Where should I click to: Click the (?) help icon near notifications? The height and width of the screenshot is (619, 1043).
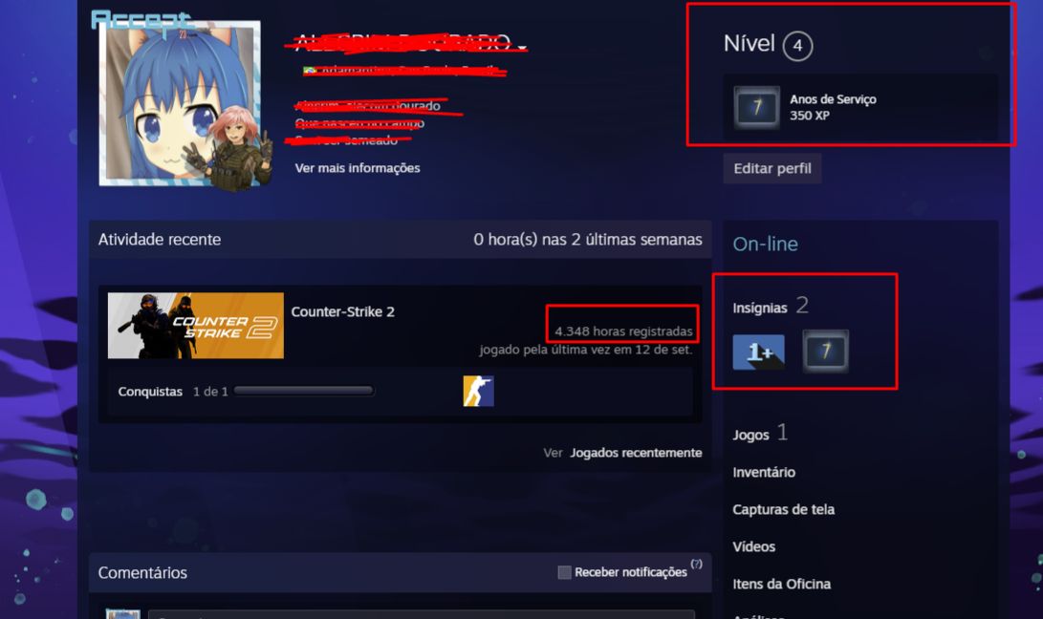(696, 564)
